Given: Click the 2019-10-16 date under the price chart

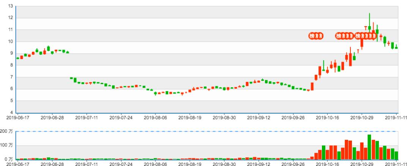Looking at the screenshot, I should (327, 117).
